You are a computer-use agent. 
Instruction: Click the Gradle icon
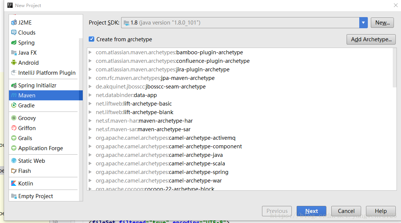pyautogui.click(x=14, y=105)
